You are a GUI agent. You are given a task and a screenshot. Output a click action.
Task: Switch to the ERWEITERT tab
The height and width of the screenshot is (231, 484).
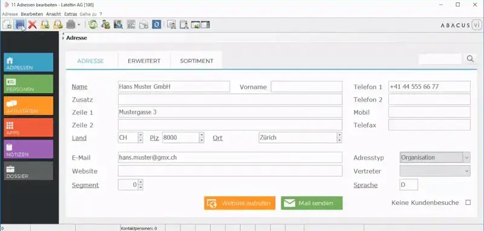click(x=144, y=60)
